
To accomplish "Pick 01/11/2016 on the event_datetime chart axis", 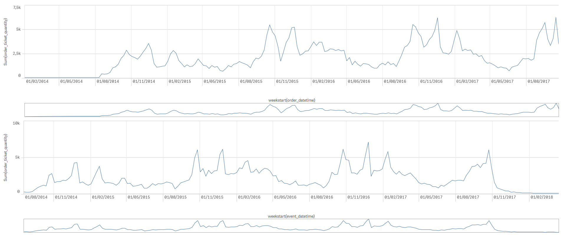I will (359, 197).
